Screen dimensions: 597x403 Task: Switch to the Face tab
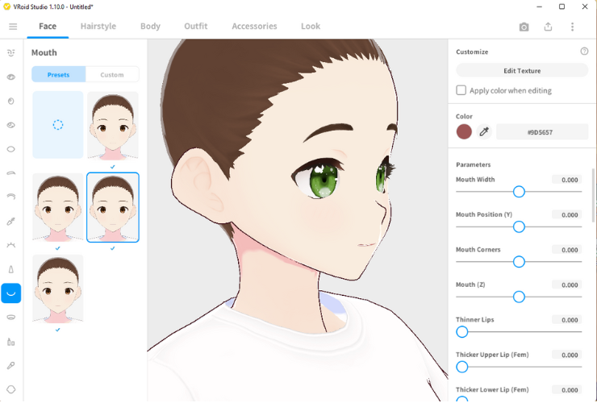48,27
